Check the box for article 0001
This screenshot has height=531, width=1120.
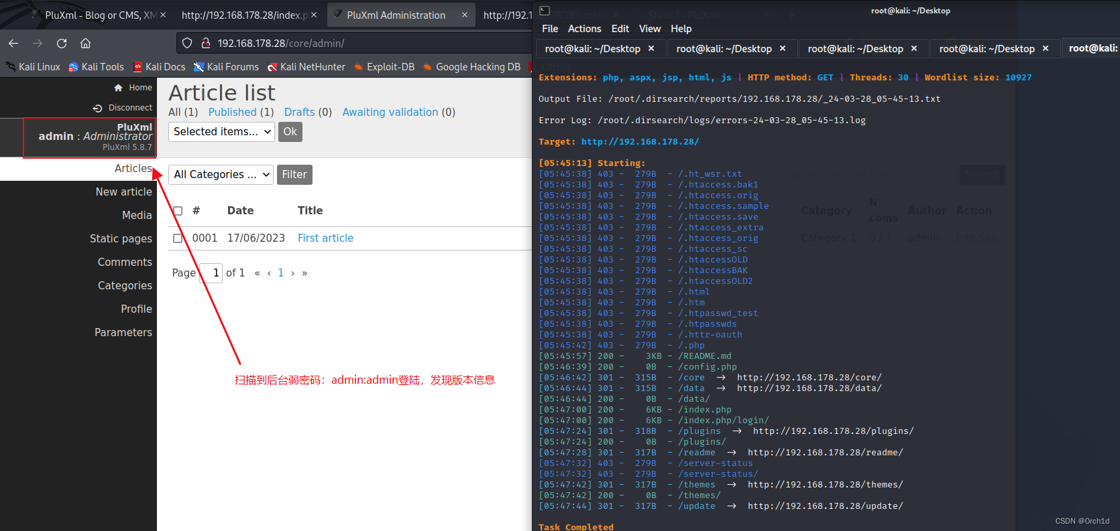178,238
